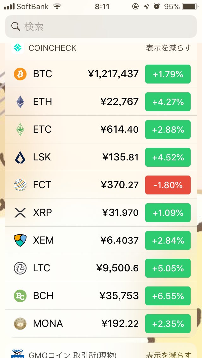Collapse the GMOコイン widget with 表示を減らす
202x358 pixels.
coord(169,354)
